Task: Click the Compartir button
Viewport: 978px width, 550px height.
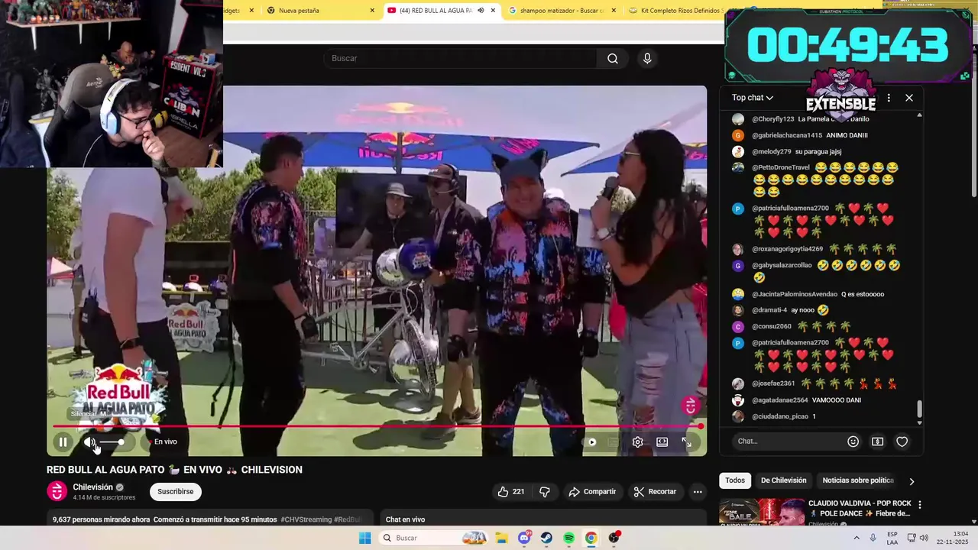Action: (592, 491)
